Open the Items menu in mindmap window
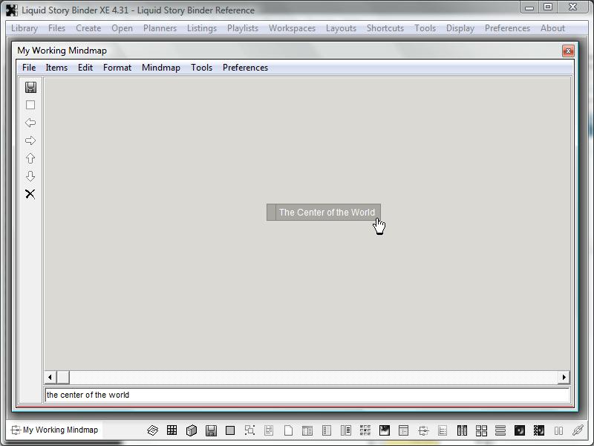The image size is (594, 446). click(56, 68)
